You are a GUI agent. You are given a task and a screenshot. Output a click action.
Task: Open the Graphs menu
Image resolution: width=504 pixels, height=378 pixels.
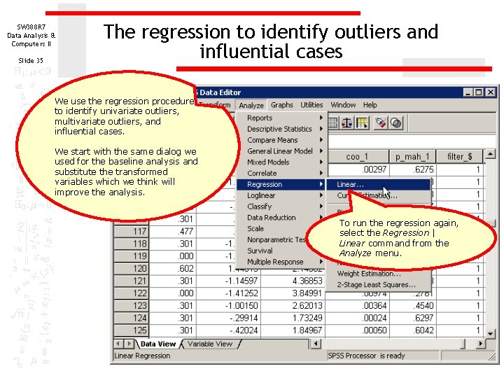pyautogui.click(x=282, y=105)
